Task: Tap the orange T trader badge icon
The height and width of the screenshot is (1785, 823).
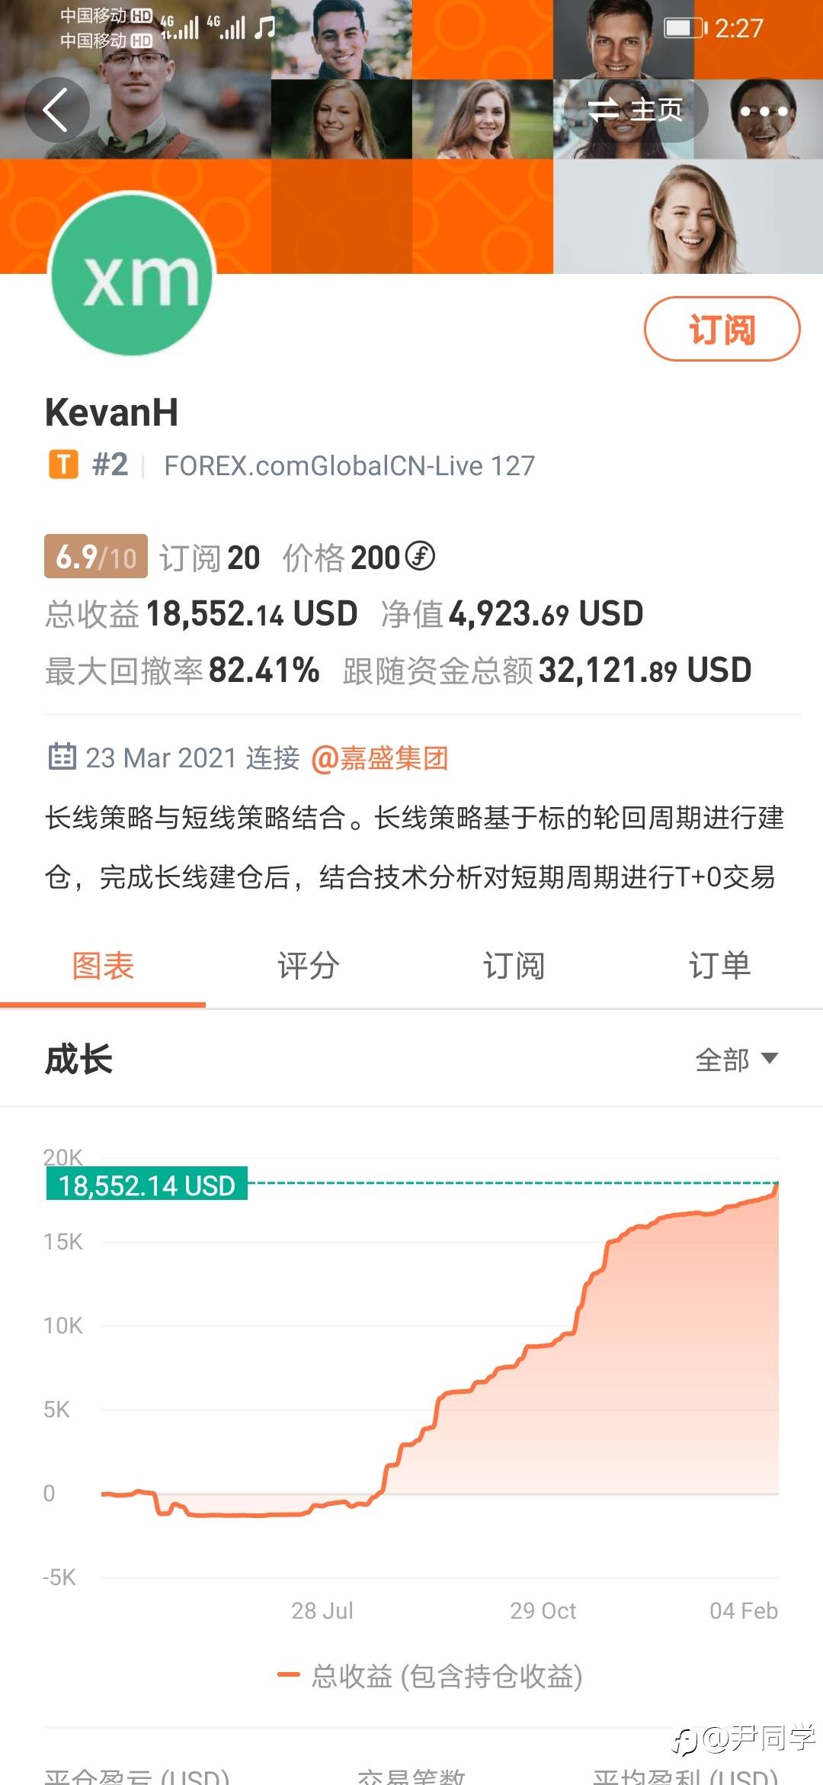Action: 64,464
